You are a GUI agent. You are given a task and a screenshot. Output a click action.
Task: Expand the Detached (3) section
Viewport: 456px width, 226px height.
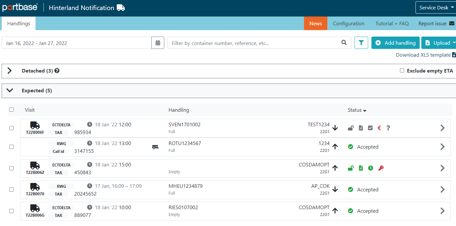point(10,71)
